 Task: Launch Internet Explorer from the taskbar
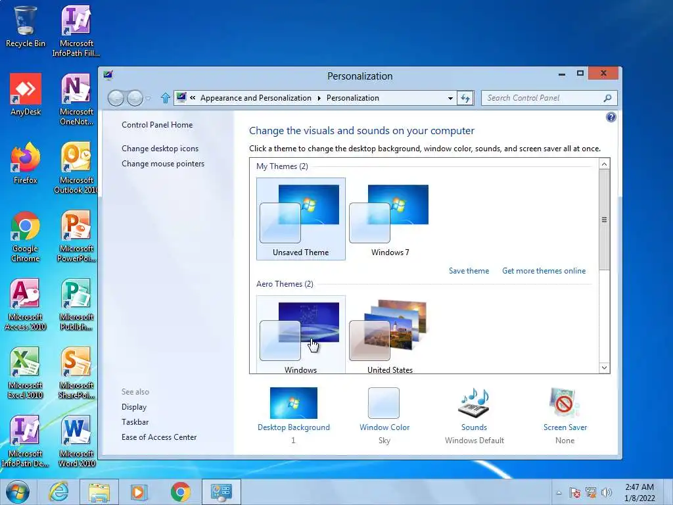click(58, 492)
